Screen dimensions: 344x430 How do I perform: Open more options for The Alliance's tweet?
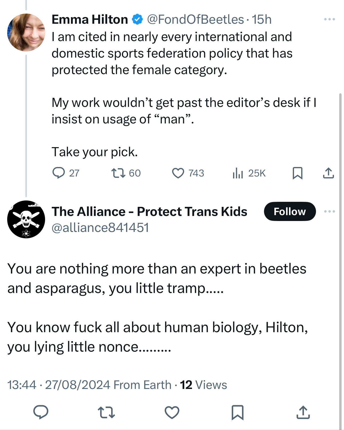pyautogui.click(x=329, y=211)
